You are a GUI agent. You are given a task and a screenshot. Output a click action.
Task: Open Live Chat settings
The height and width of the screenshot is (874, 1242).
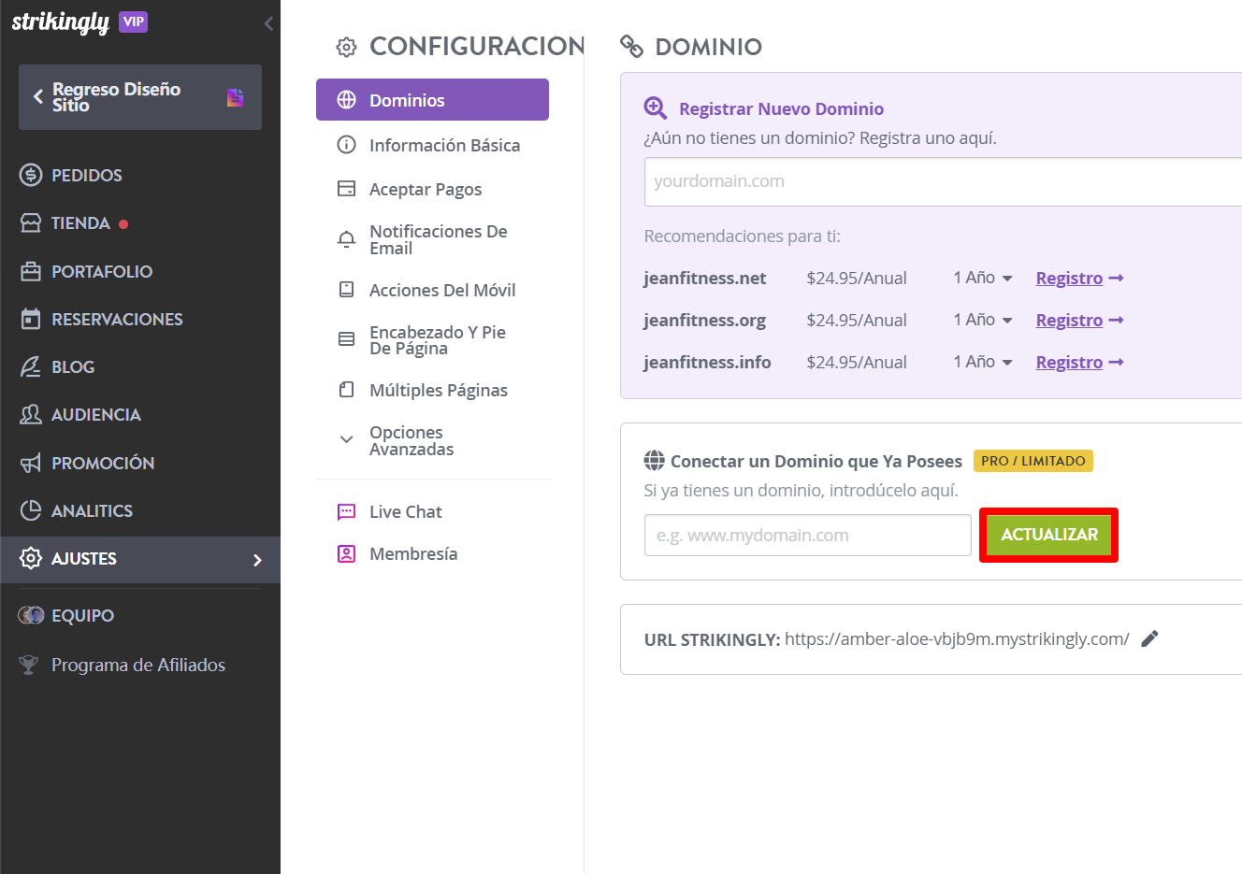click(x=405, y=511)
